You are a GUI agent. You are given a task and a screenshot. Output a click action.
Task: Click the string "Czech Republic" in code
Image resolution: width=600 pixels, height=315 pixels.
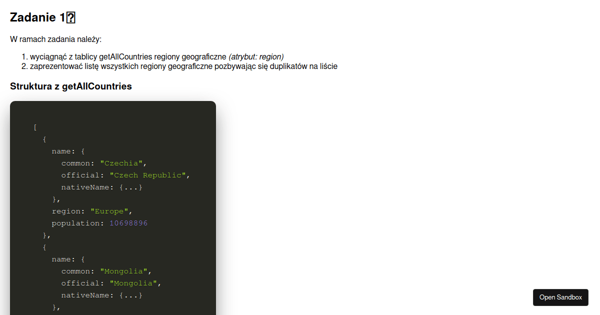tap(147, 175)
